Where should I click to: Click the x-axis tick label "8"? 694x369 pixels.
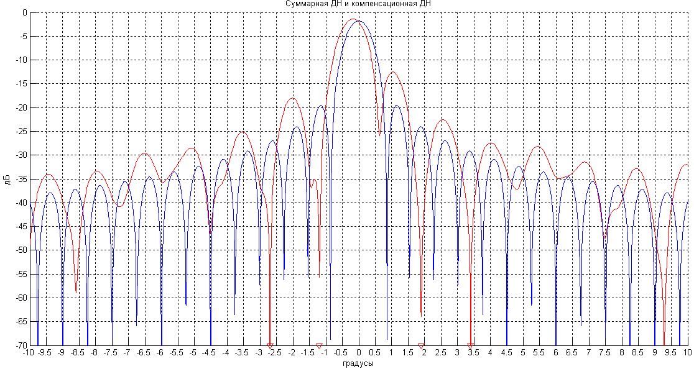pos(621,353)
